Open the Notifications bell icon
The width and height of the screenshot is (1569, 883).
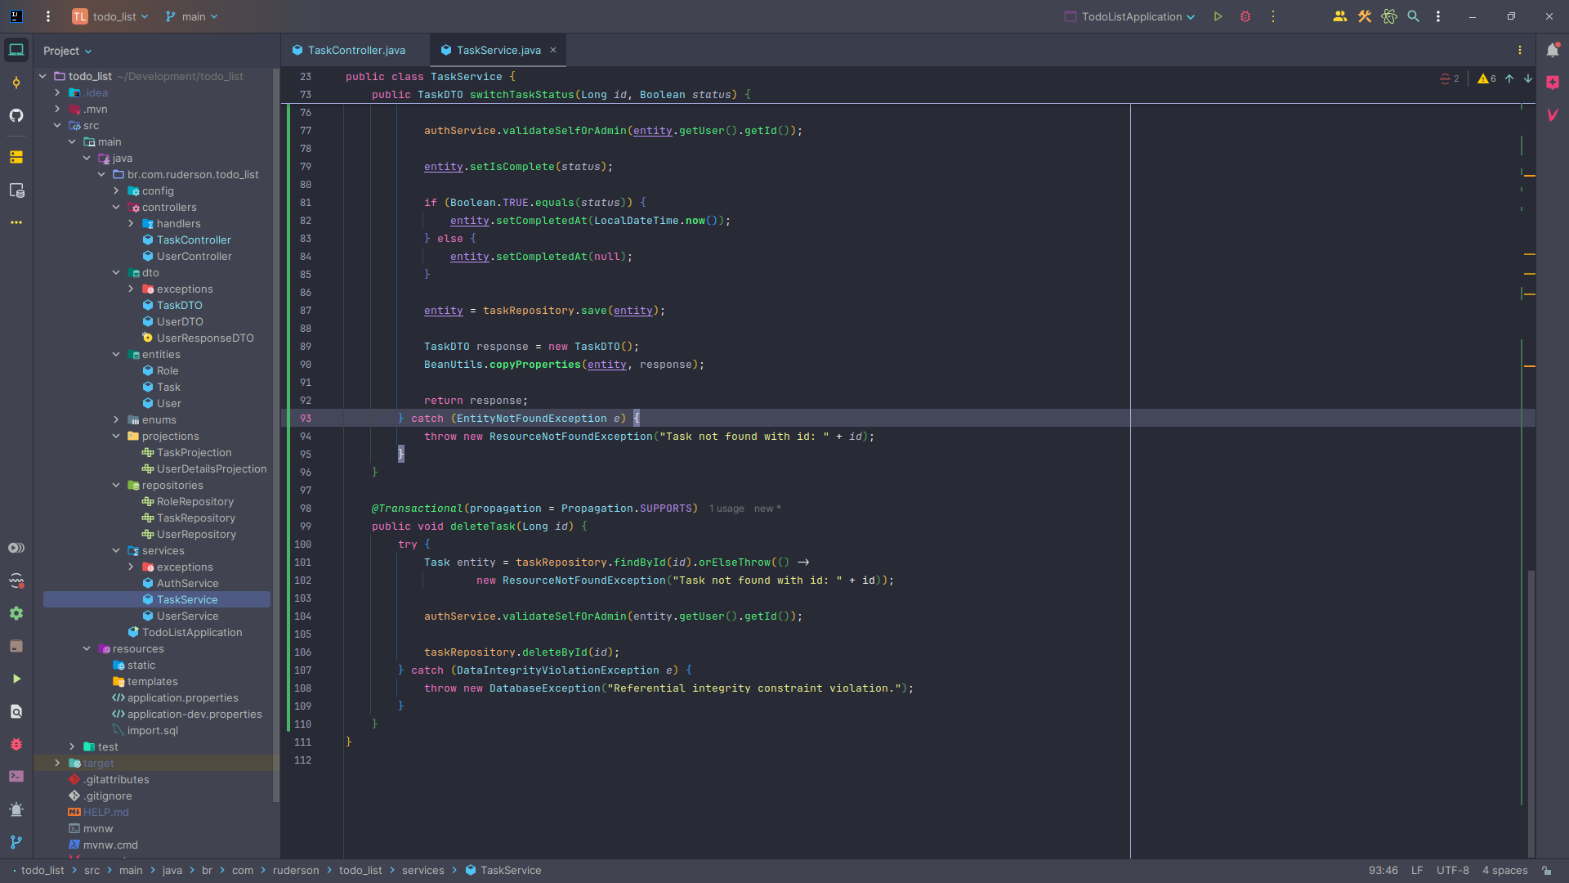1553,50
